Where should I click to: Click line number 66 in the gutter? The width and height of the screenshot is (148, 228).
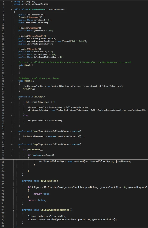(3, 178)
